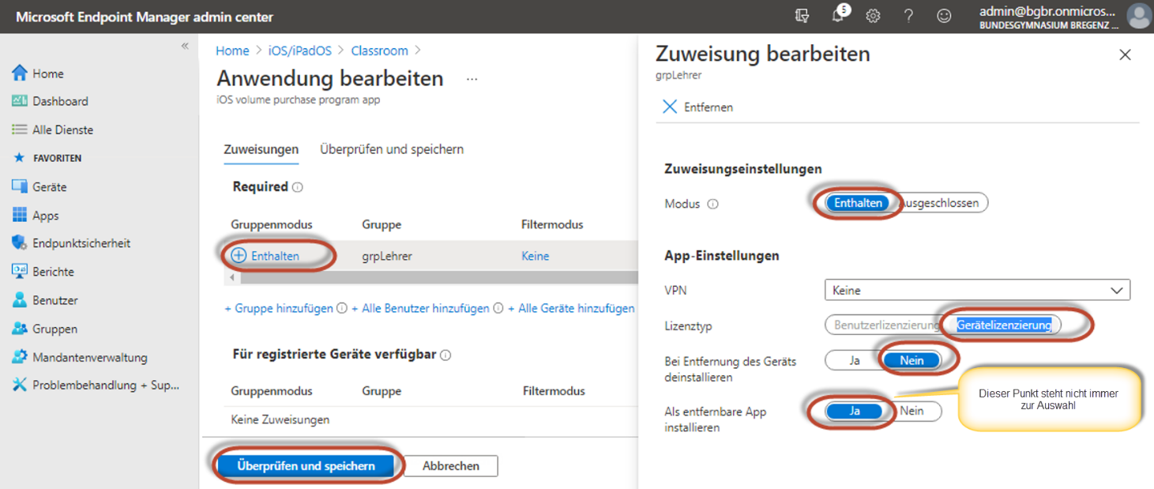Collapse the left navigation sidebar

tap(185, 46)
